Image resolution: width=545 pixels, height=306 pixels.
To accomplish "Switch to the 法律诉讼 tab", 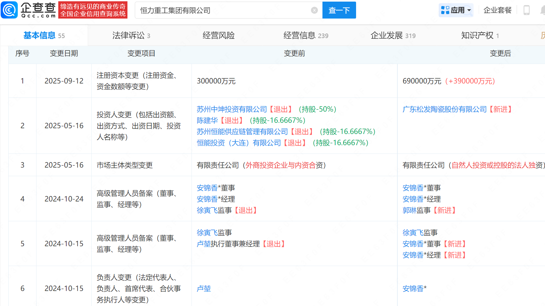I will coord(131,35).
